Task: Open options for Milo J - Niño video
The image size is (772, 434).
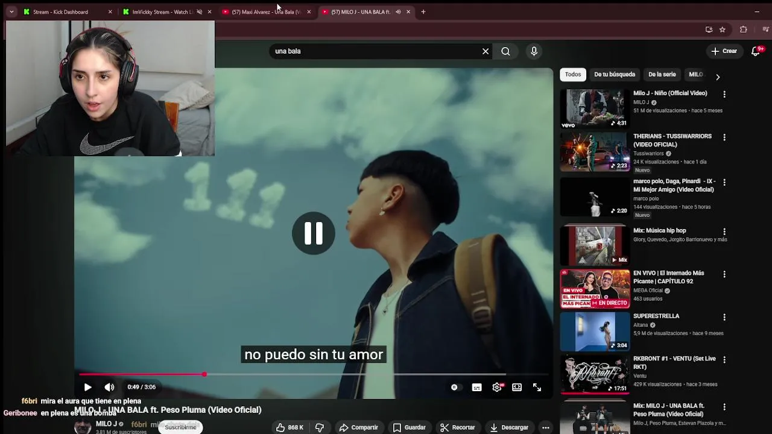Action: click(x=724, y=95)
